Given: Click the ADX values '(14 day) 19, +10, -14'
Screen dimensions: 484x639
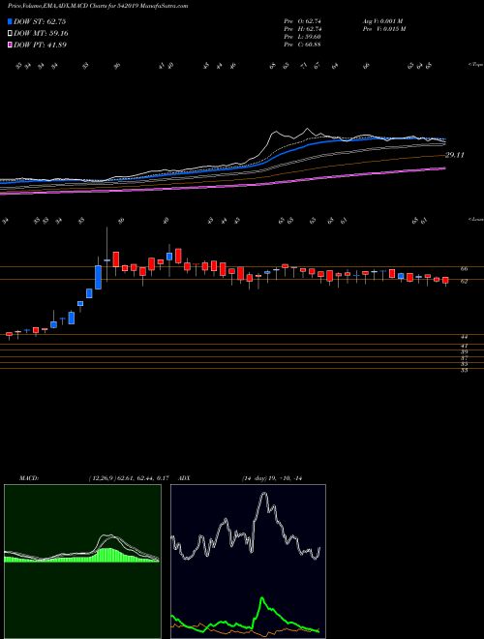Looking at the screenshot, I should coord(272,478).
